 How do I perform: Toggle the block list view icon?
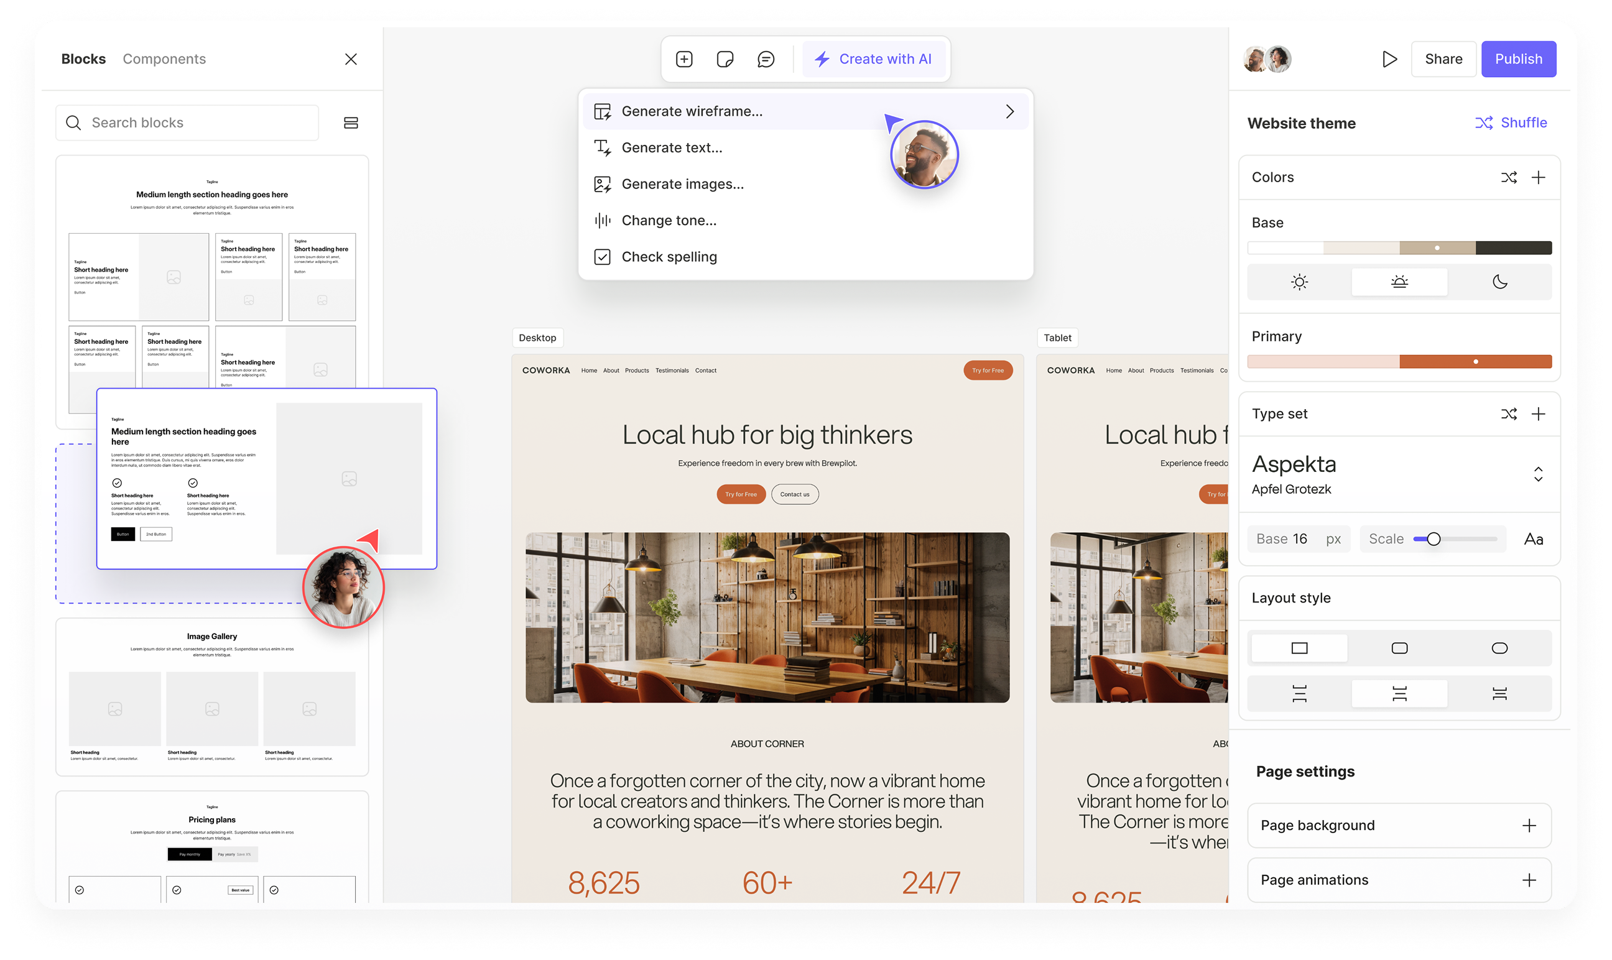tap(351, 123)
